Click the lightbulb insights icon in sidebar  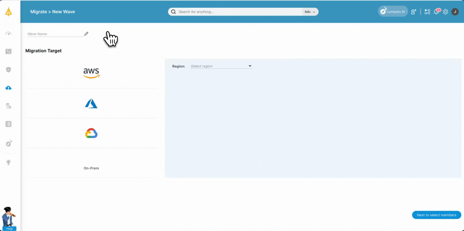[x=9, y=162]
